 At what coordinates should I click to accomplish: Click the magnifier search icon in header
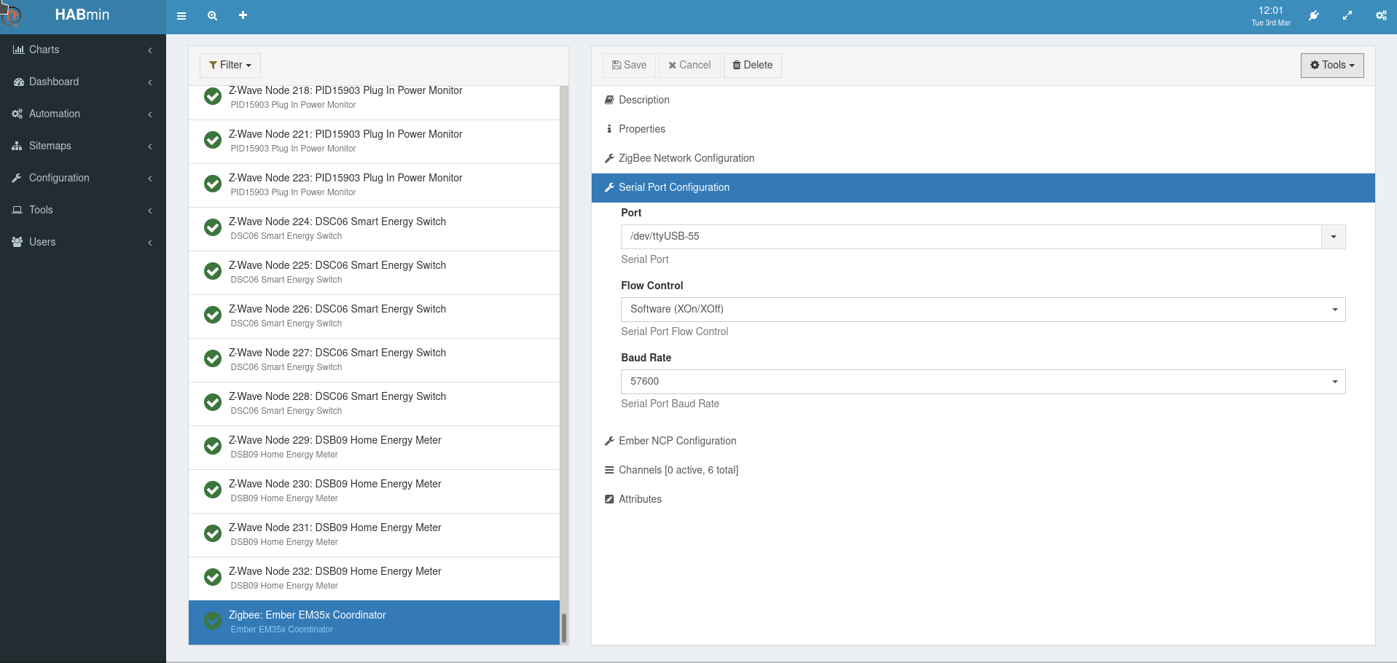coord(212,16)
